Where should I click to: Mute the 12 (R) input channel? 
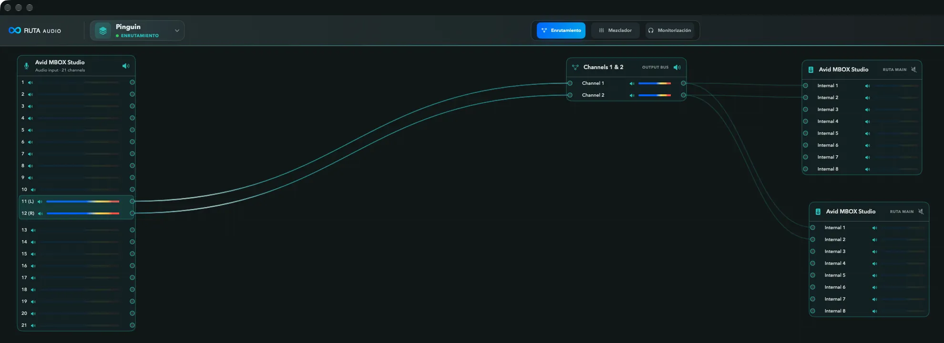coord(41,213)
